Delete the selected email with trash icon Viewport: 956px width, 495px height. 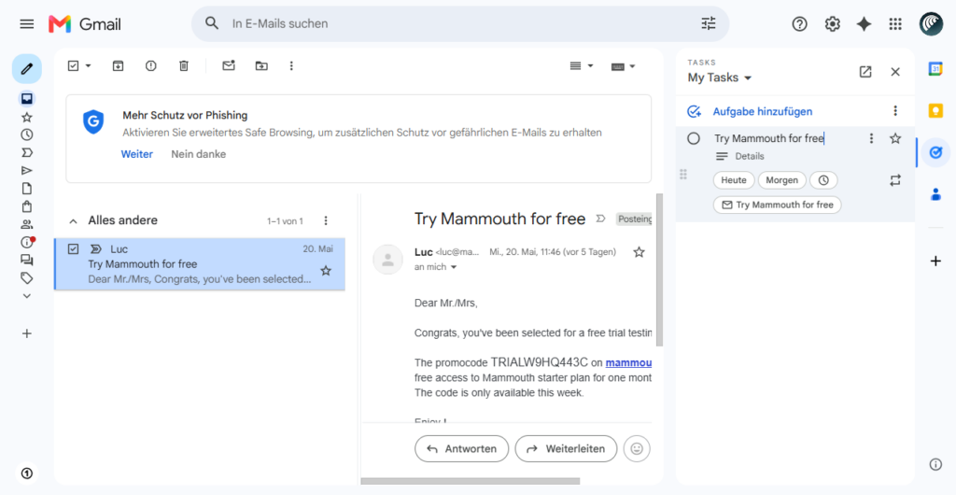coord(184,65)
